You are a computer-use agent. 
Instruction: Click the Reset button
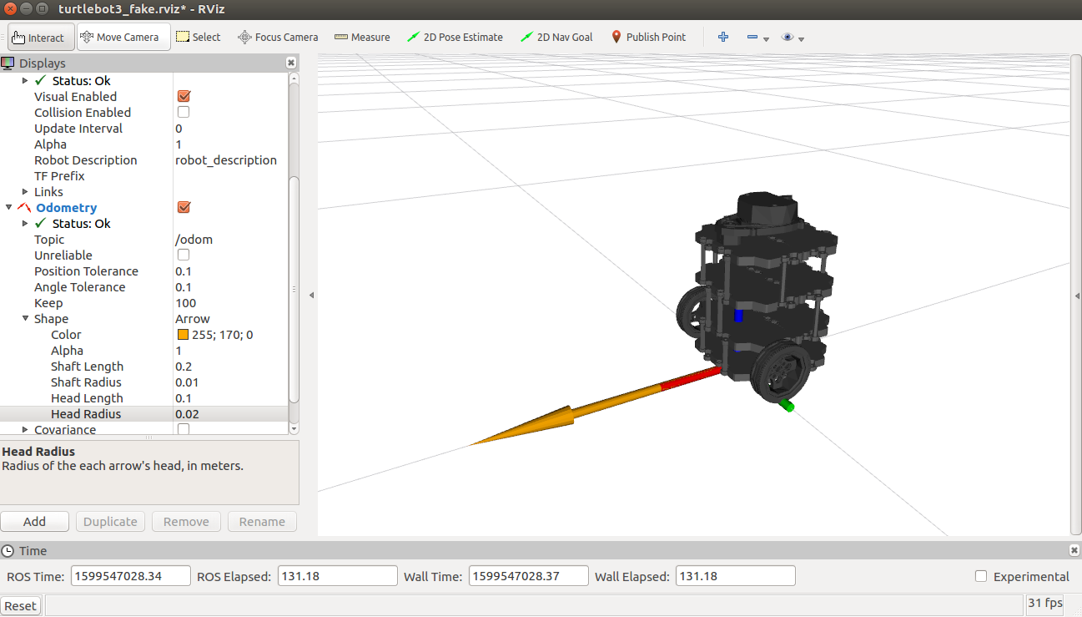click(21, 606)
